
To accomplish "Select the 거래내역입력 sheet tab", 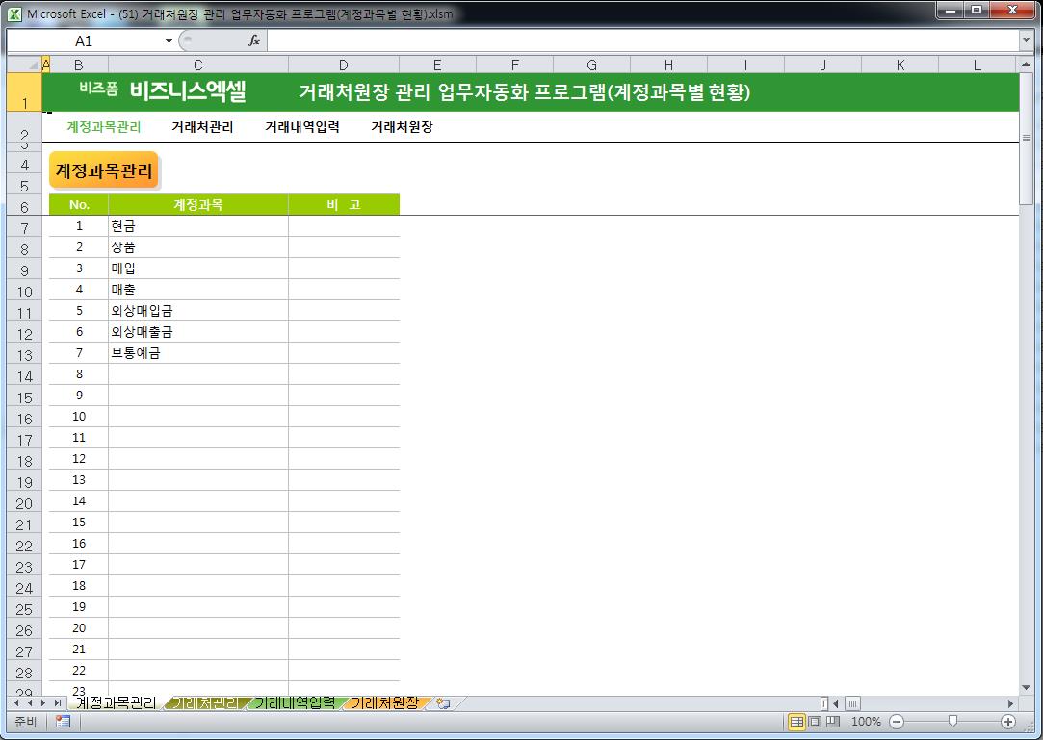I will click(x=295, y=702).
